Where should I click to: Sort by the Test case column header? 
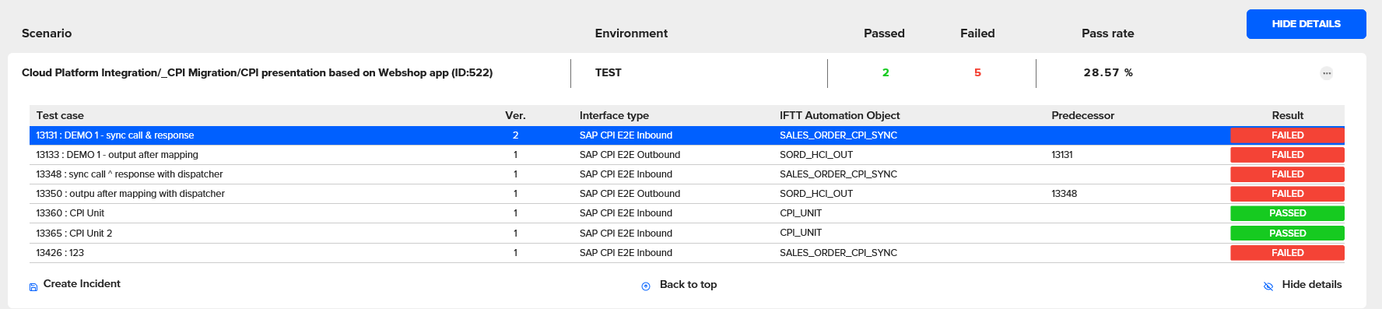tap(60, 115)
